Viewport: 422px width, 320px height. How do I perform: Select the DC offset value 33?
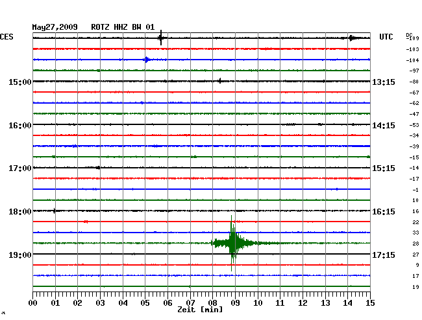[x=416, y=233]
